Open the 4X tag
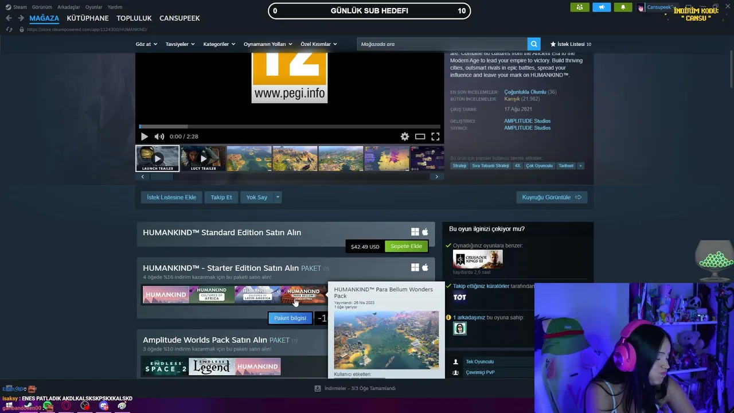 tap(517, 166)
